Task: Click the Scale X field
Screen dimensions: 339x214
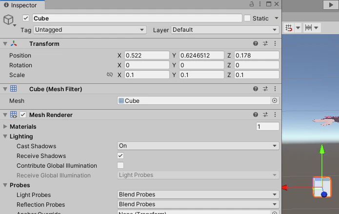Action: pos(147,75)
